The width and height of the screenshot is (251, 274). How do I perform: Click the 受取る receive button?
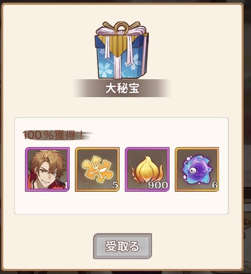coord(123,246)
